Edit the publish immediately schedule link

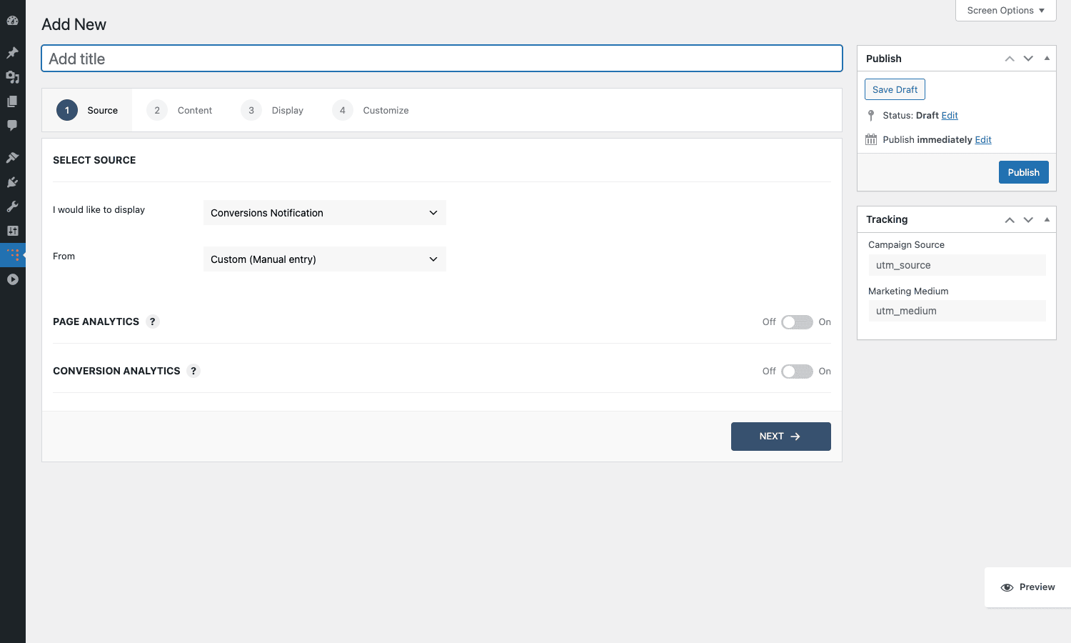(983, 139)
